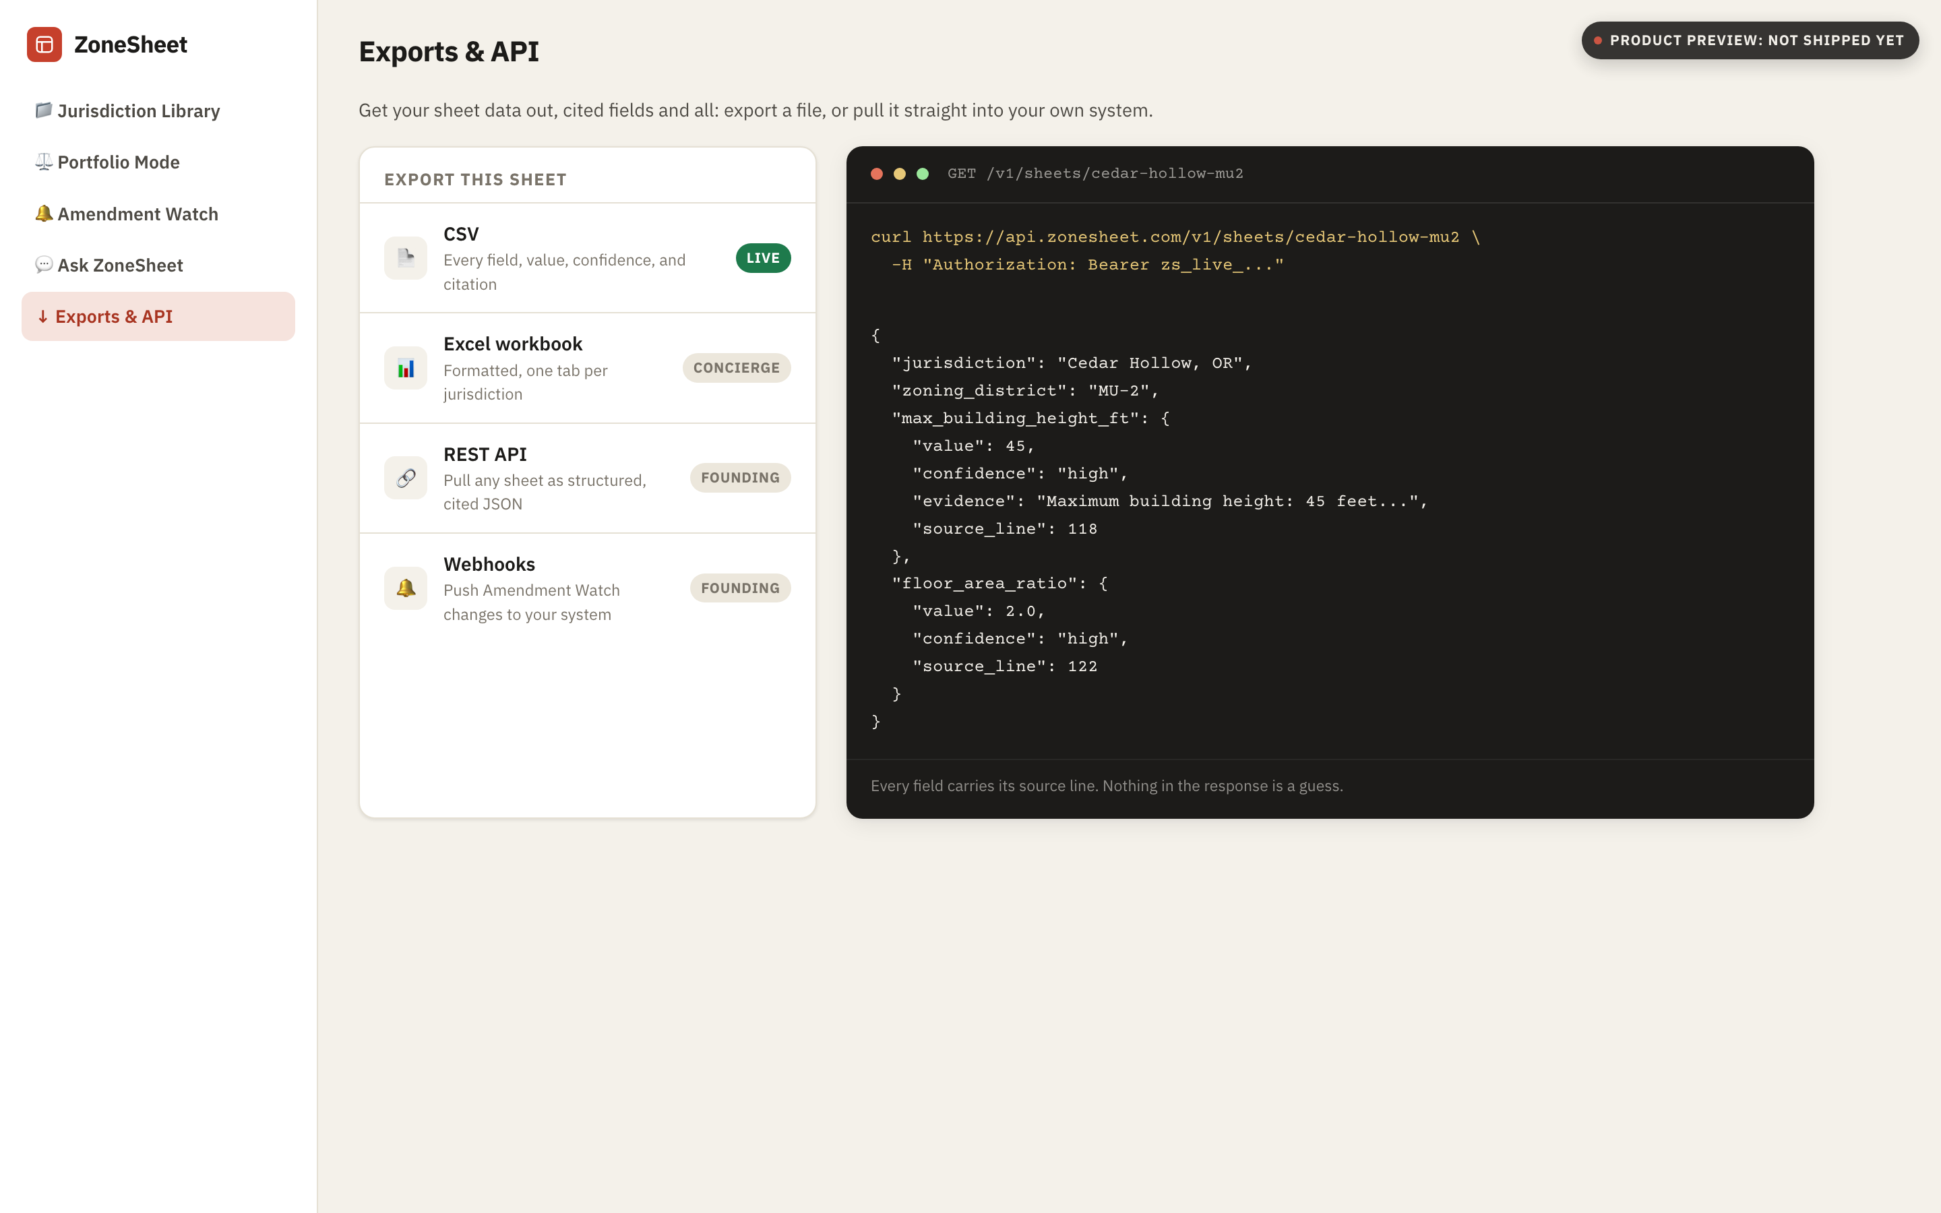The image size is (1941, 1213).
Task: Click the Authorization Bearer header line
Action: pos(1088,265)
